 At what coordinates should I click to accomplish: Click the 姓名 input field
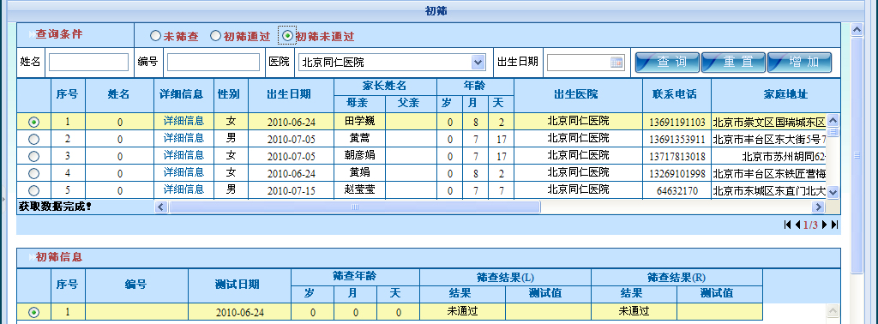pos(88,62)
